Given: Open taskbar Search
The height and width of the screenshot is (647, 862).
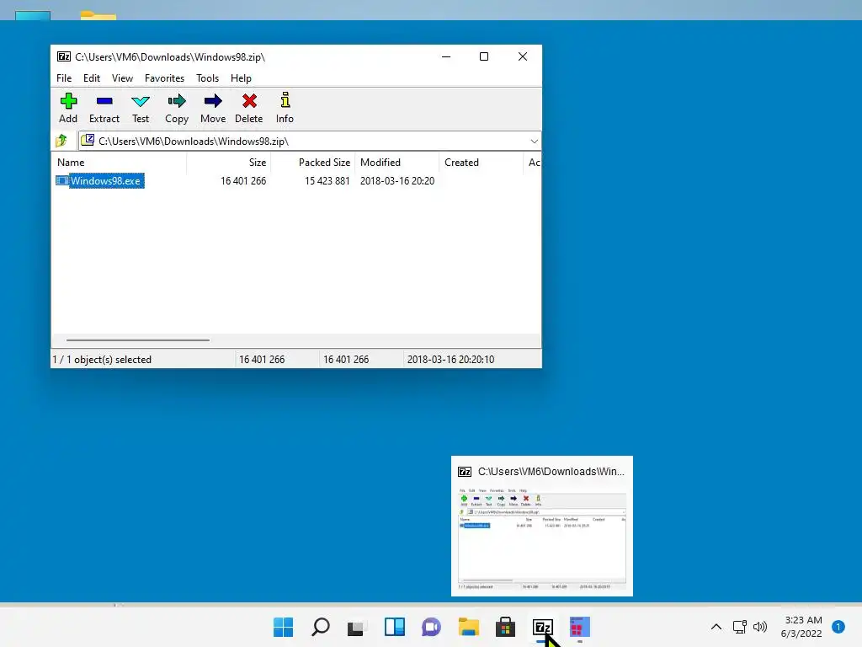Looking at the screenshot, I should 321,627.
